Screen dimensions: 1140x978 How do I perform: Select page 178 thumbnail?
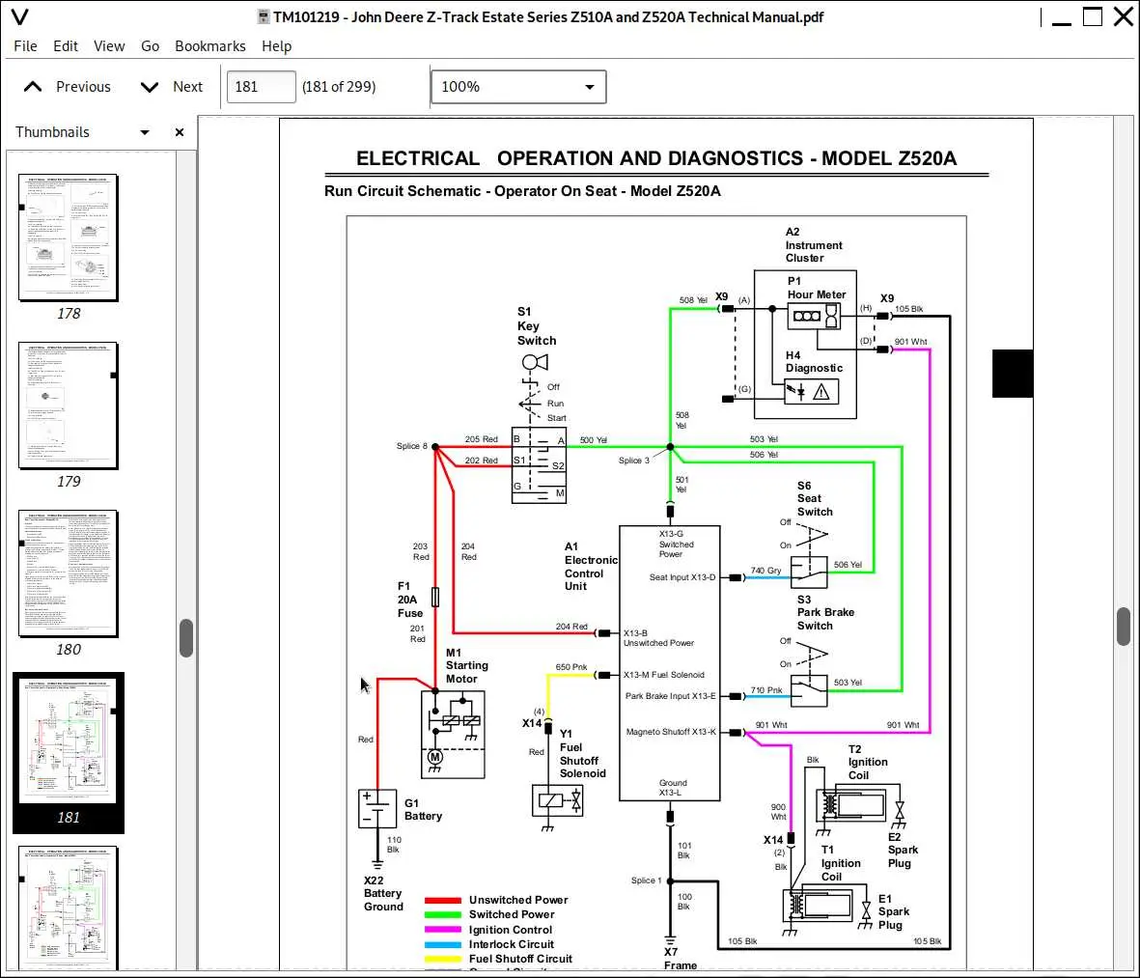click(69, 238)
